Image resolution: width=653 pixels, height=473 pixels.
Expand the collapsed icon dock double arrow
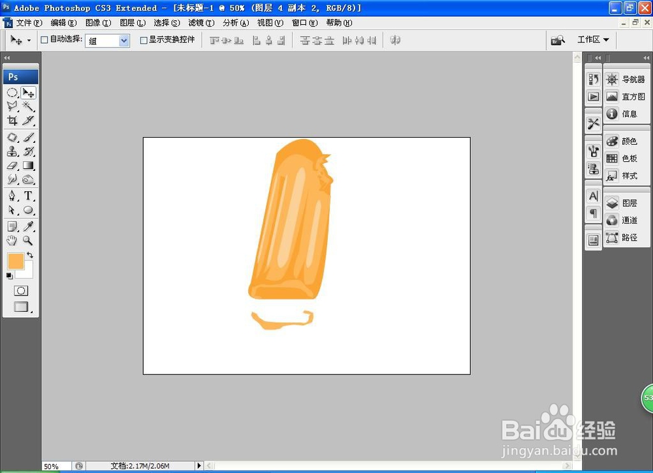pyautogui.click(x=598, y=58)
